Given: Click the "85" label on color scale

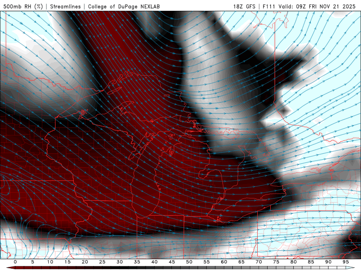Looking at the screenshot, I should coord(311,262).
